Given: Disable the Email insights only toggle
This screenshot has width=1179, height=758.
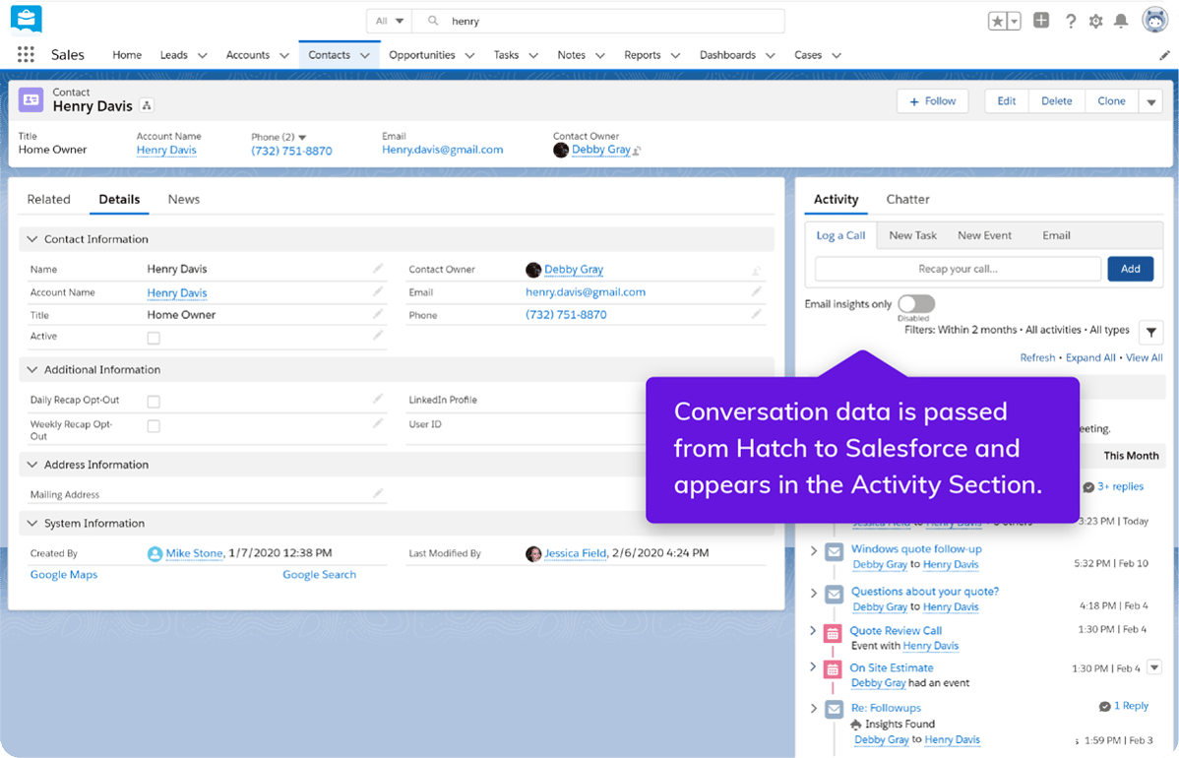Looking at the screenshot, I should (x=915, y=304).
